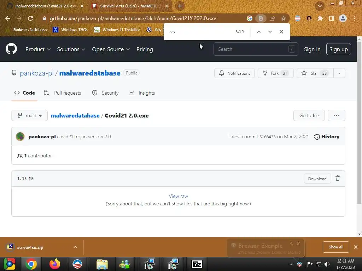362x271 pixels.
Task: Jump to next find result arrow
Action: 270,32
